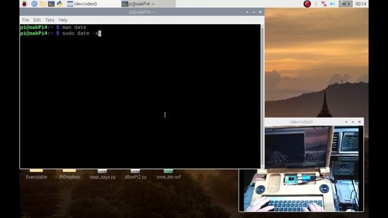Open the network connection tray icon
This screenshot has height=218, width=388.
pos(324,4)
